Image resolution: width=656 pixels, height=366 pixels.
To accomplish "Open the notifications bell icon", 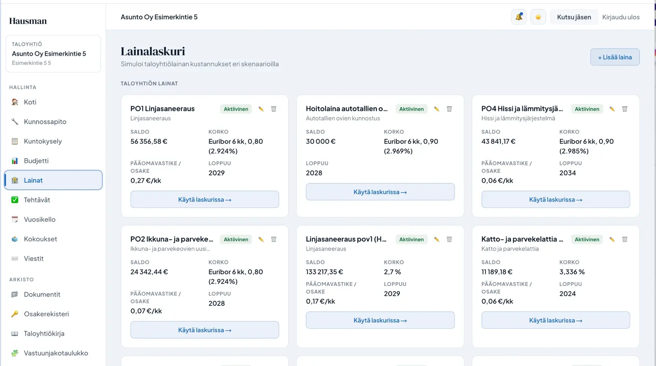I will (x=519, y=17).
